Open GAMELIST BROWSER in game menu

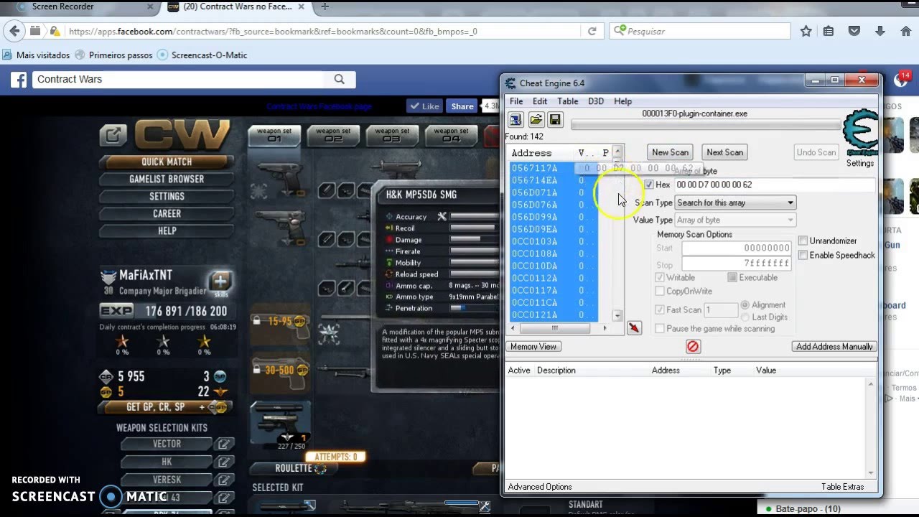coord(167,179)
